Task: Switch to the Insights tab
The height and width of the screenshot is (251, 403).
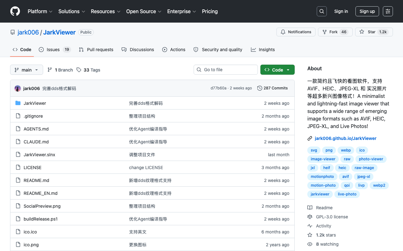Action: (263, 50)
